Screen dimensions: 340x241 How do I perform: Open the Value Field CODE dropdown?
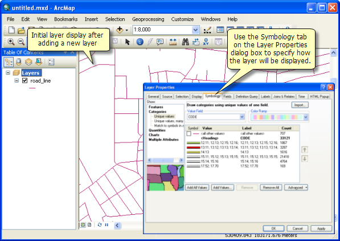click(x=242, y=117)
